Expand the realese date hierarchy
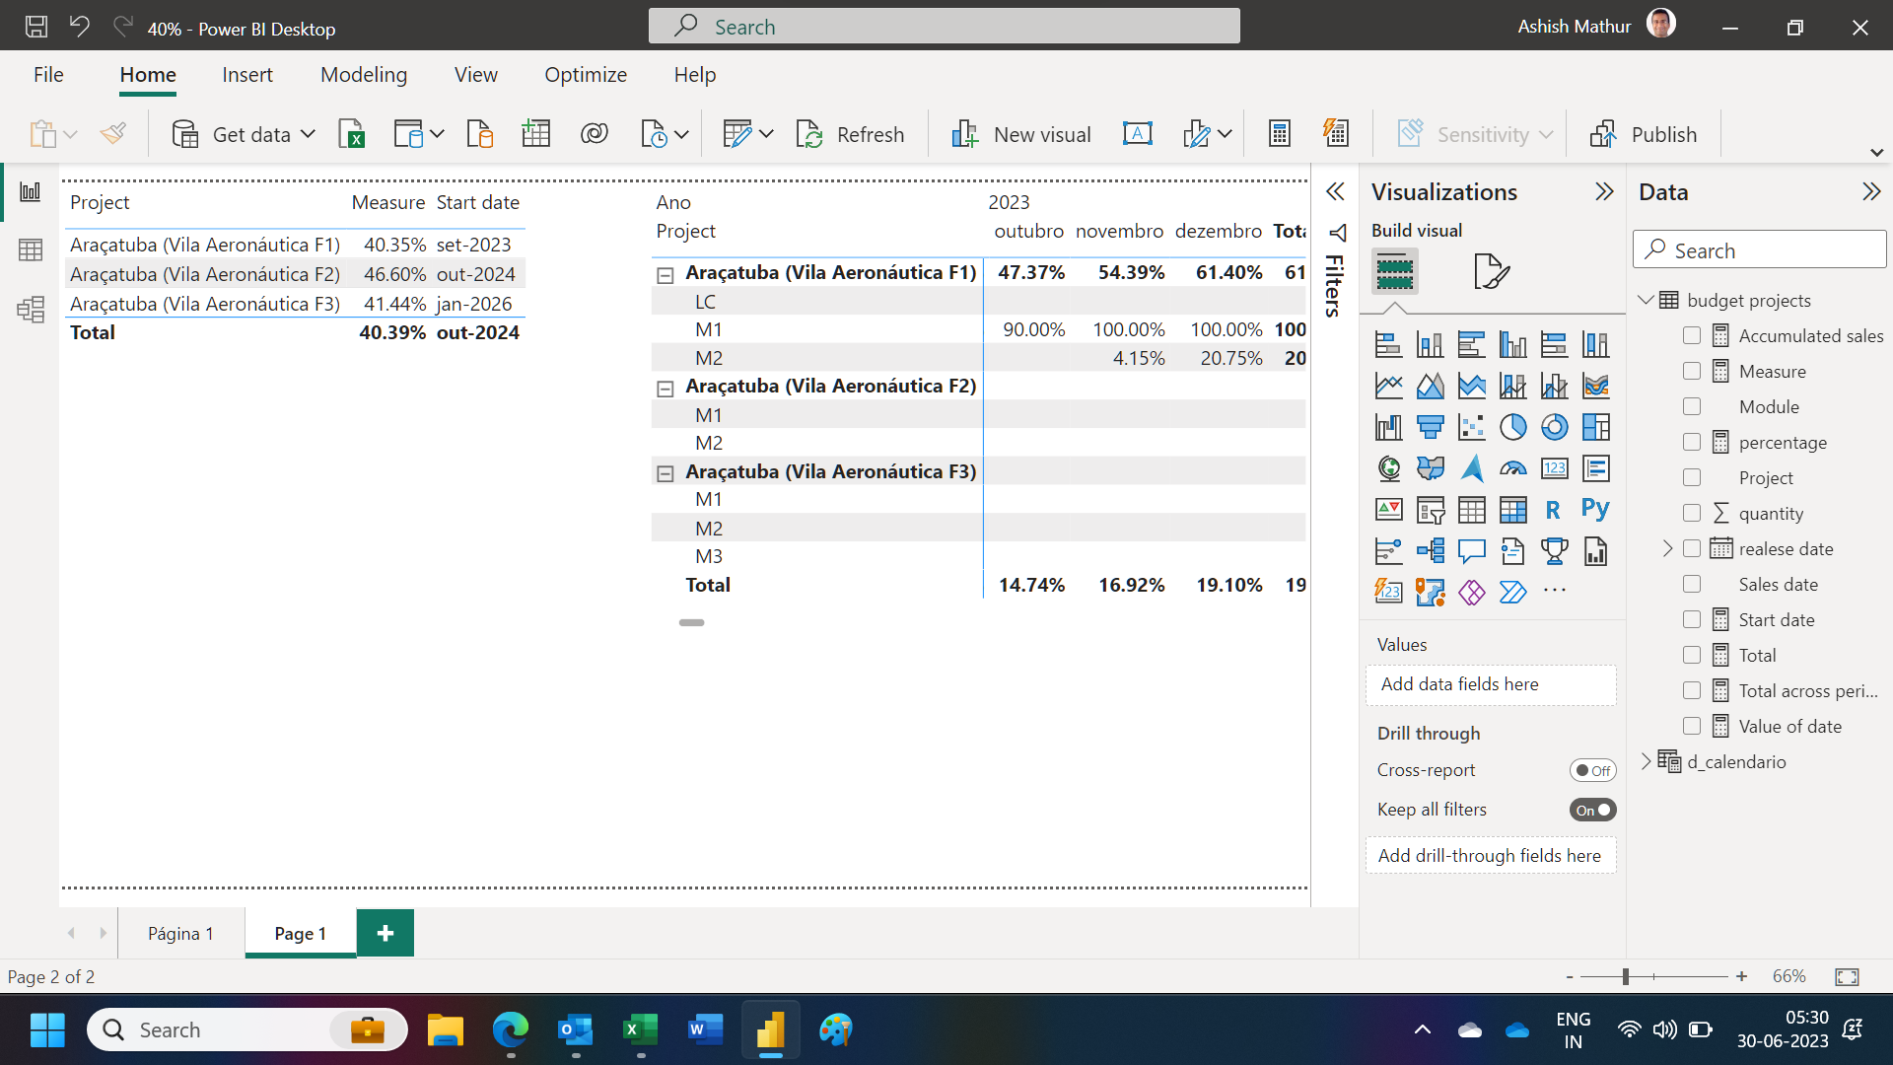1893x1065 pixels. (x=1667, y=548)
